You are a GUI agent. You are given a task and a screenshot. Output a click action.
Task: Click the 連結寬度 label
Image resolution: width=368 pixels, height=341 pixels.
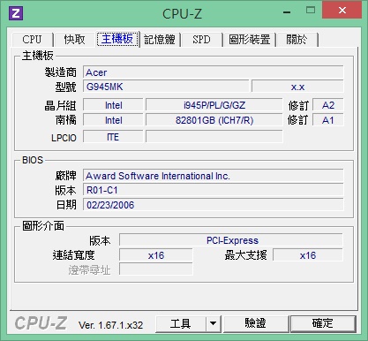74,255
